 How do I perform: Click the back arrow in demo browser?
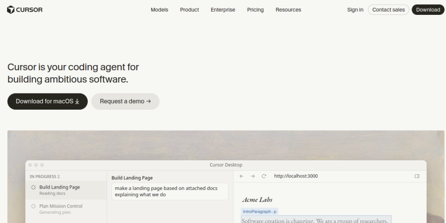pos(242,176)
